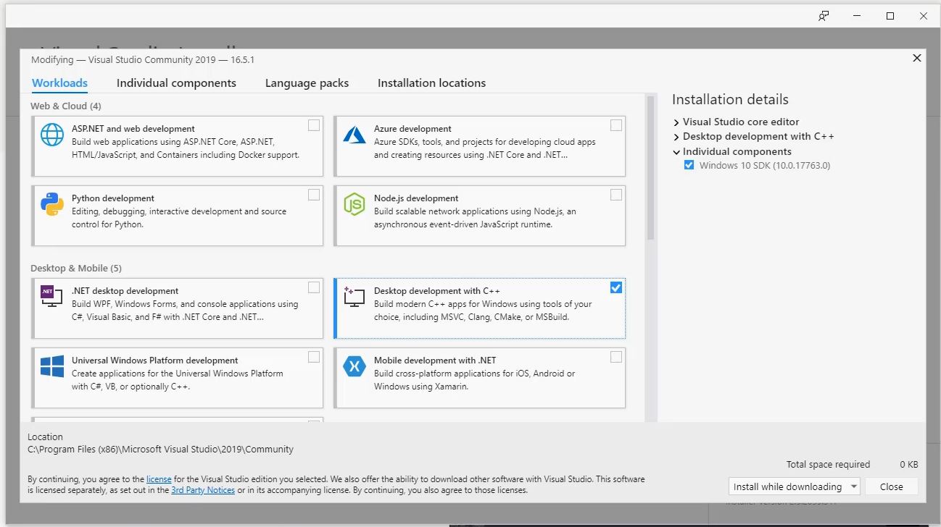Viewport: 941px width, 527px height.
Task: Uncheck Desktop development with C++ workload
Action: 615,287
